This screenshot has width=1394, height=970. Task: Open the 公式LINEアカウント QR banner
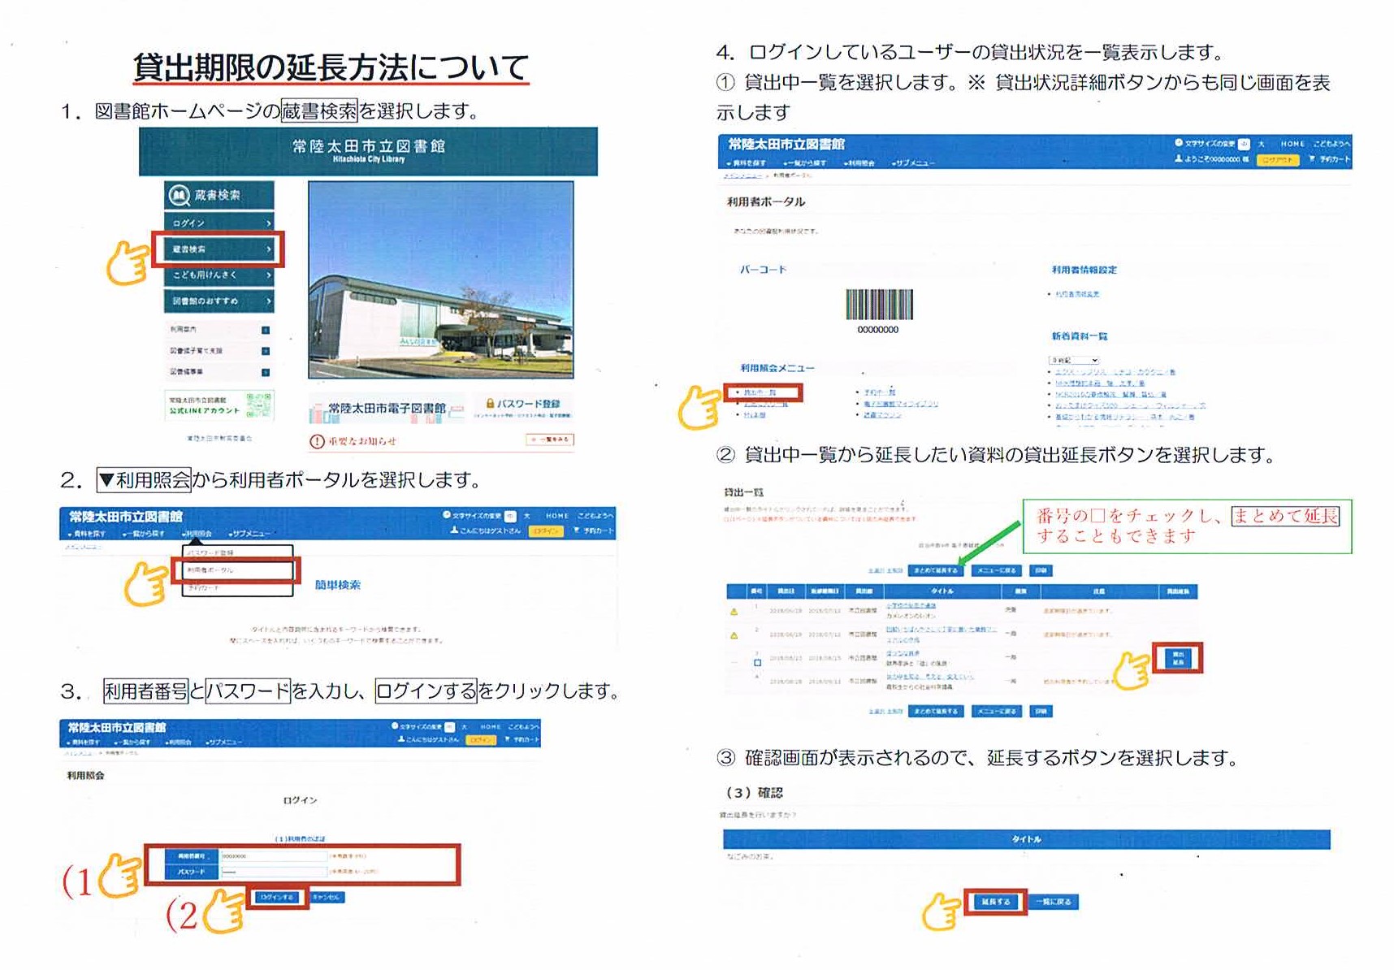219,405
